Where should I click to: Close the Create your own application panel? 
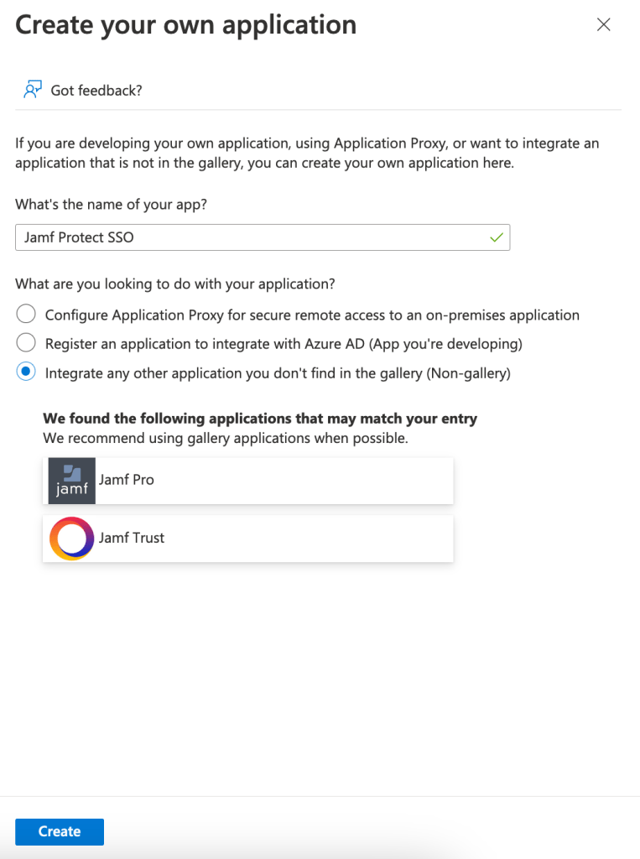click(x=603, y=25)
